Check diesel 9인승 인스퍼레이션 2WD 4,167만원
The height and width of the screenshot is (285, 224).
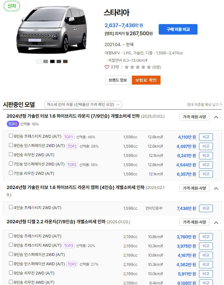pyautogui.click(x=11, y=254)
